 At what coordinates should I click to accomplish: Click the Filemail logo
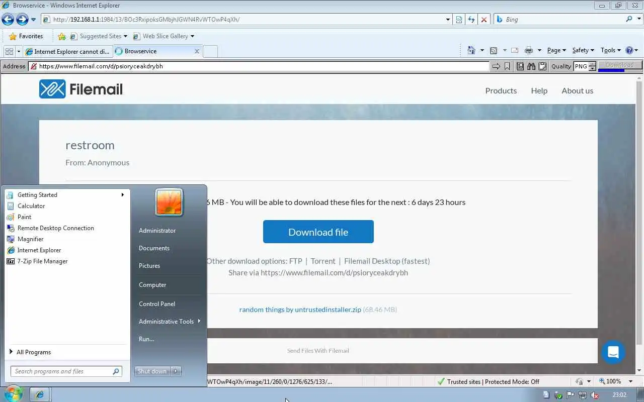[x=81, y=89]
